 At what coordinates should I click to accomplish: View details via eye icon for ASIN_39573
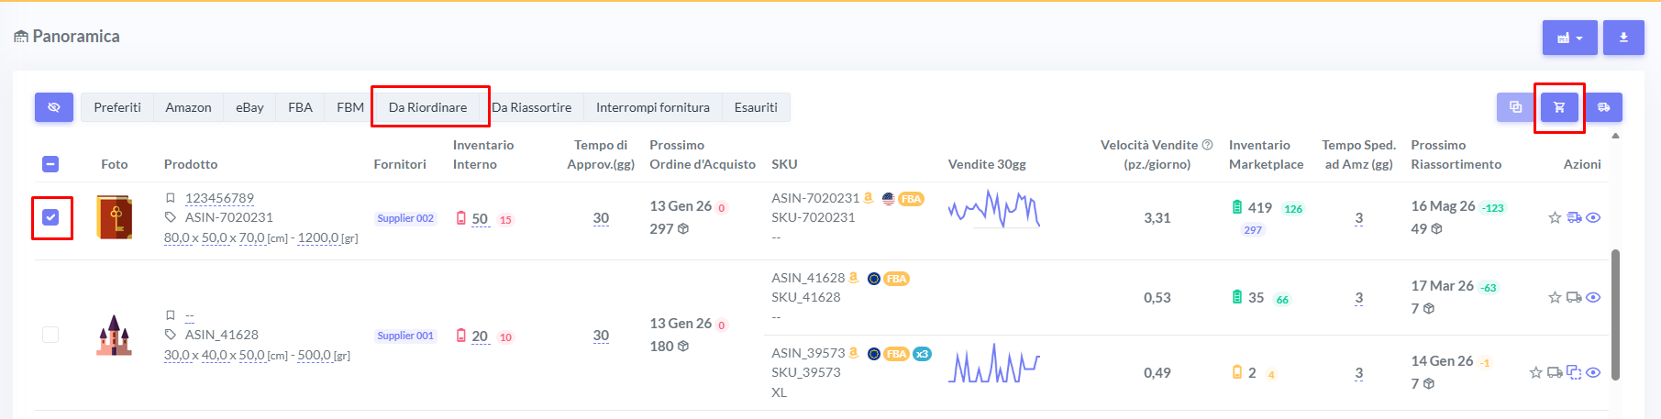[1593, 372]
